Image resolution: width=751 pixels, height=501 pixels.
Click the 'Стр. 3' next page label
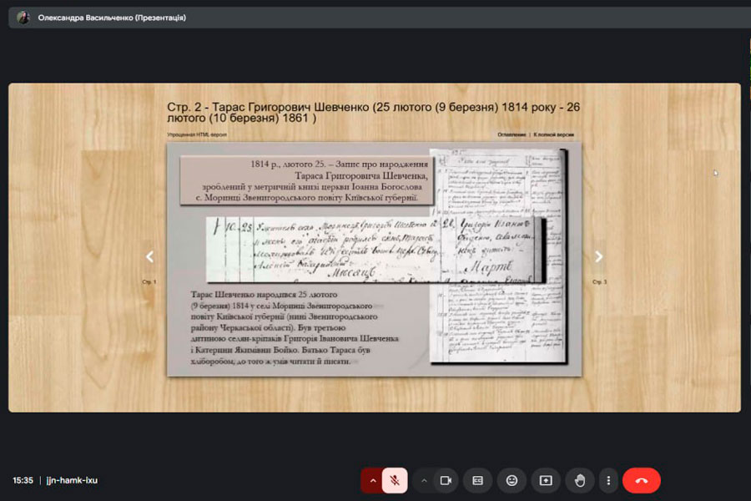[x=599, y=282]
